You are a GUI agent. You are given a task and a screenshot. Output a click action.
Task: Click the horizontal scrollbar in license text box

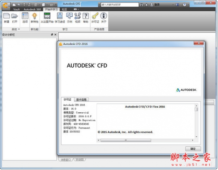[126, 140]
